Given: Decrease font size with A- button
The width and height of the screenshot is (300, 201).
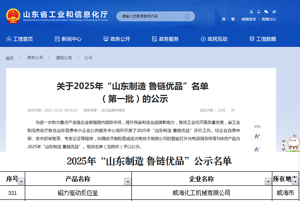Looking at the screenshot, I should pyautogui.click(x=257, y=149).
